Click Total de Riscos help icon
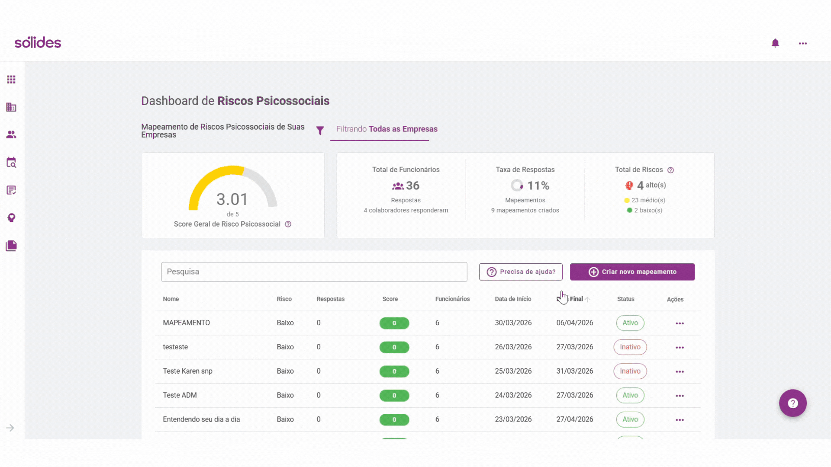 point(670,170)
